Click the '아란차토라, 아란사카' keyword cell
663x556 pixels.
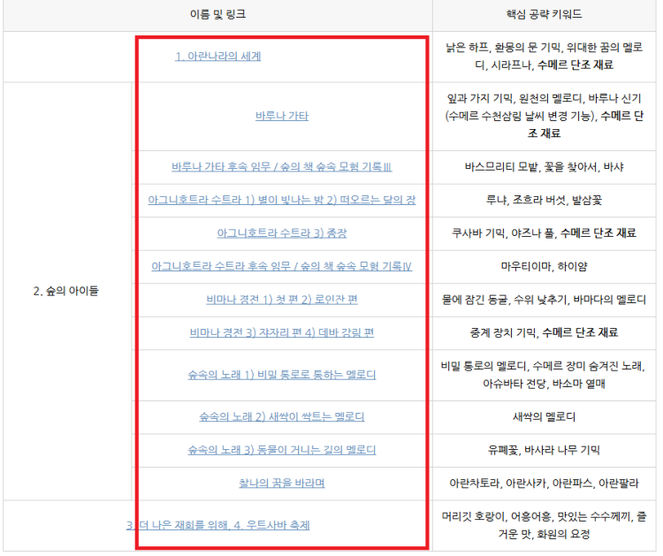pos(545,483)
